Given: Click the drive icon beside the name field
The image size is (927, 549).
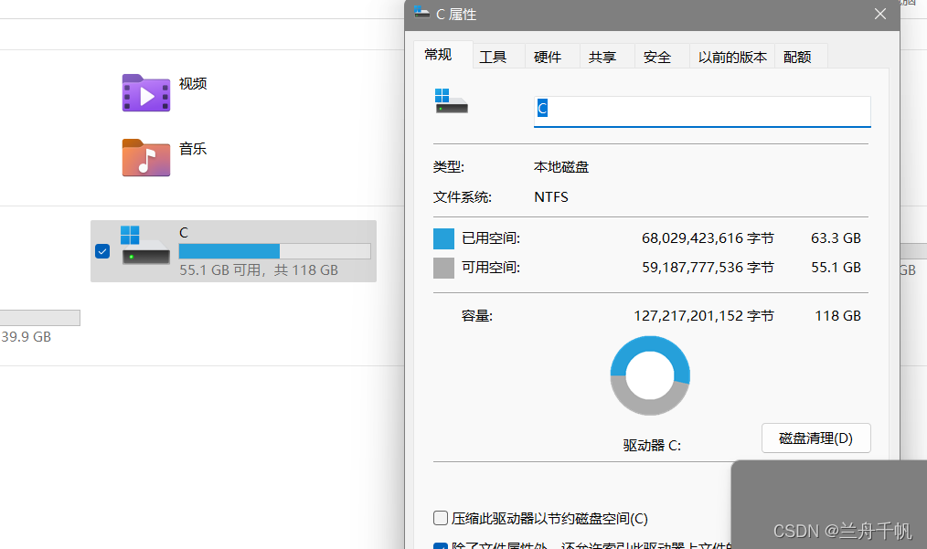Looking at the screenshot, I should point(451,101).
